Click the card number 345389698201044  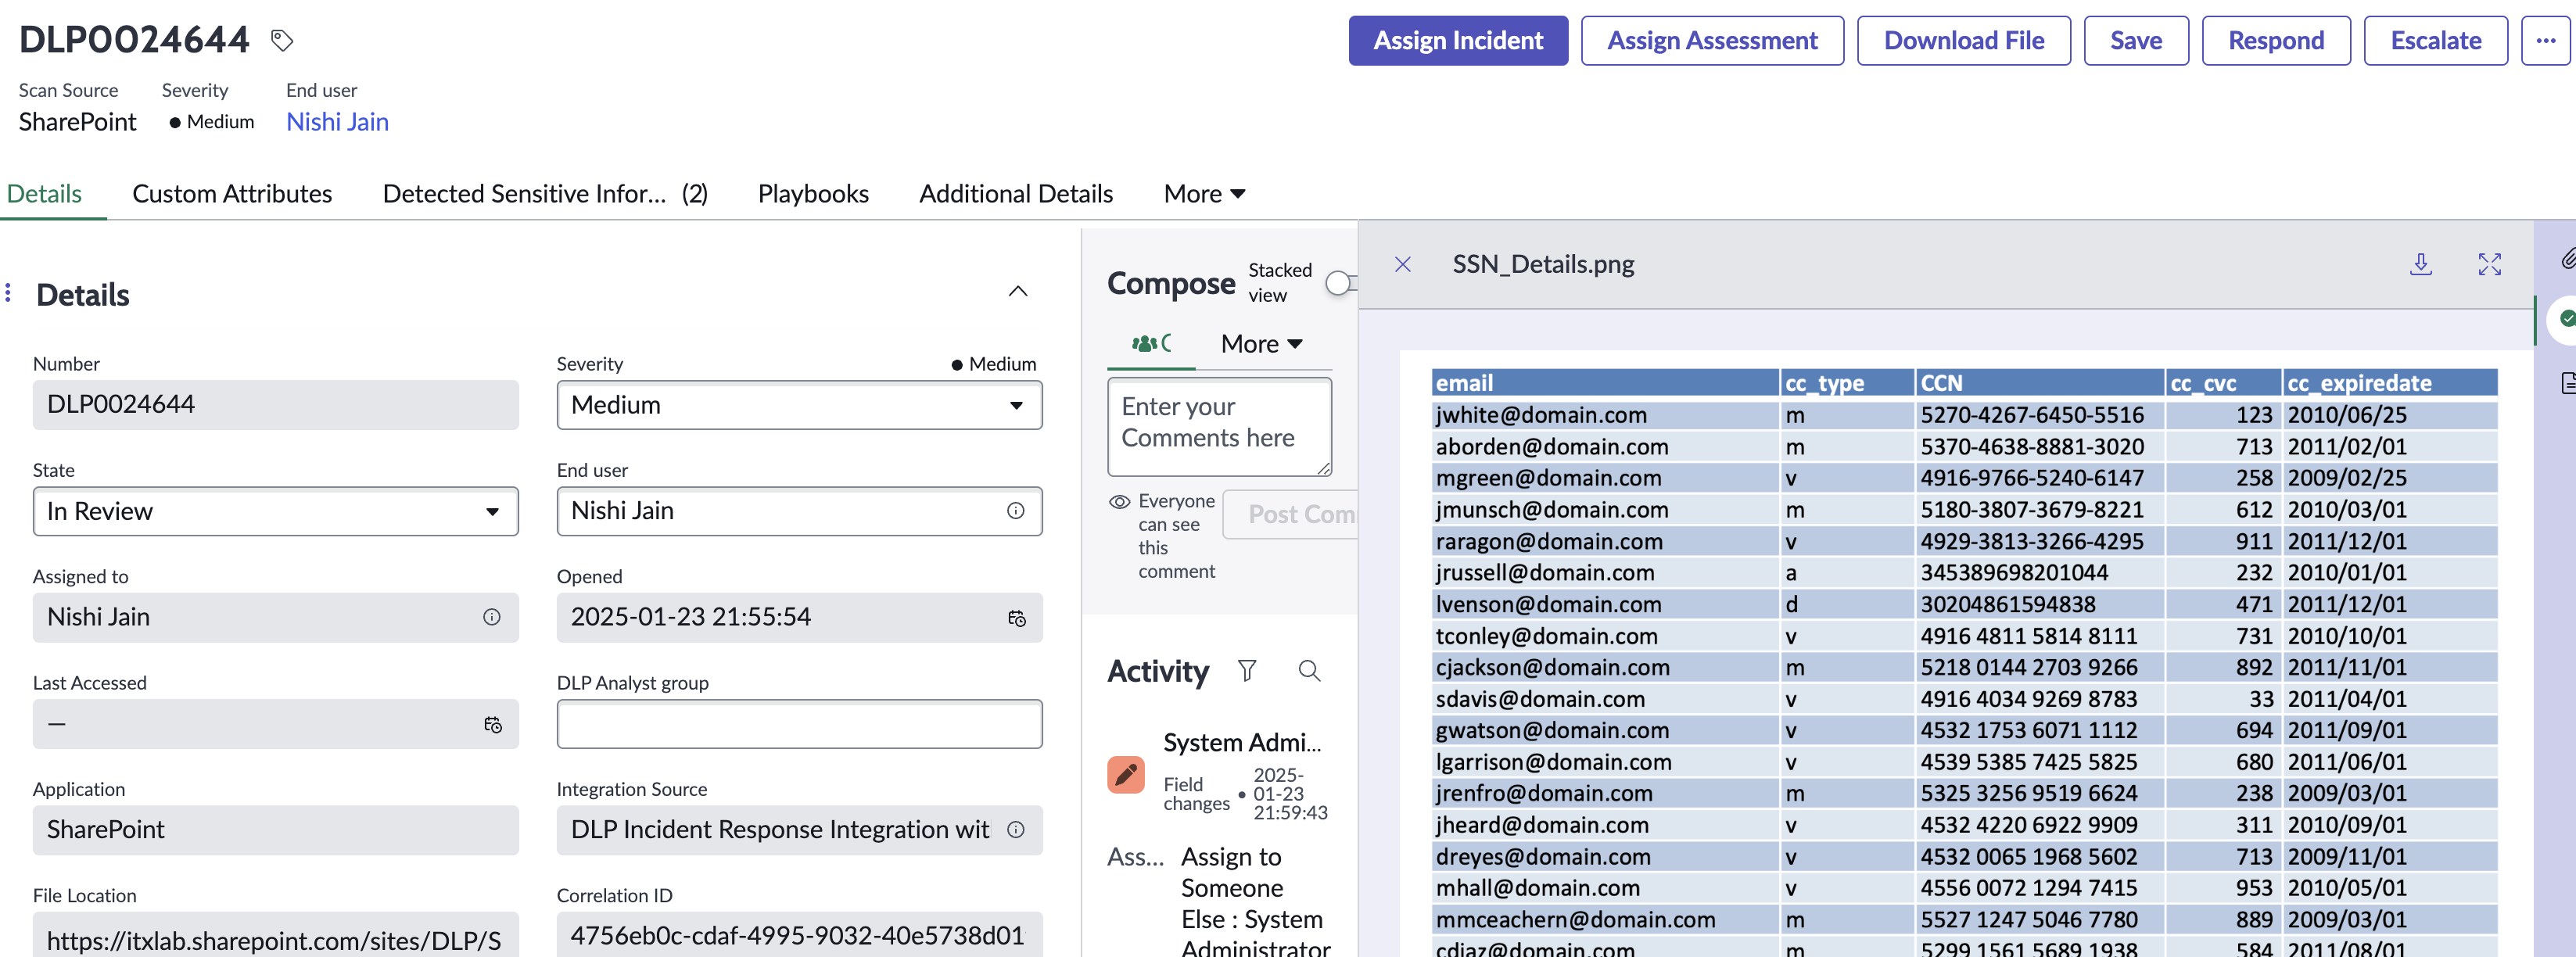point(2014,573)
